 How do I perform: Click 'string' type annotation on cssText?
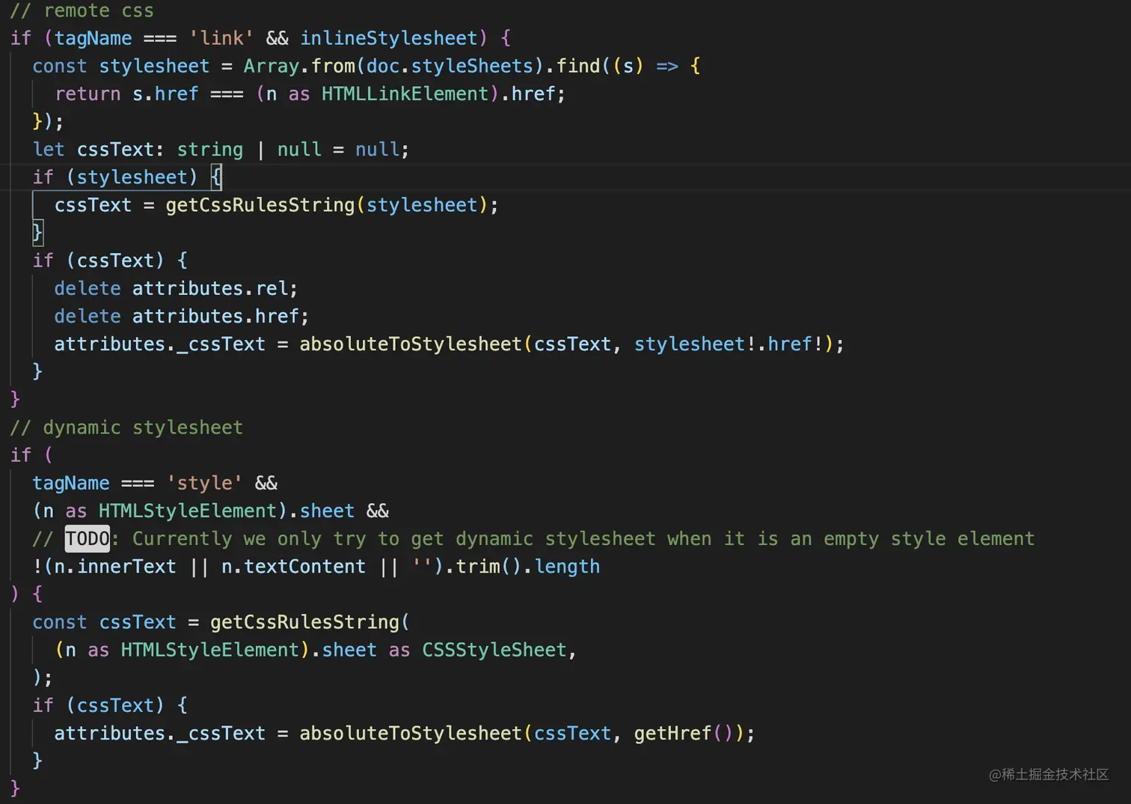(x=210, y=149)
